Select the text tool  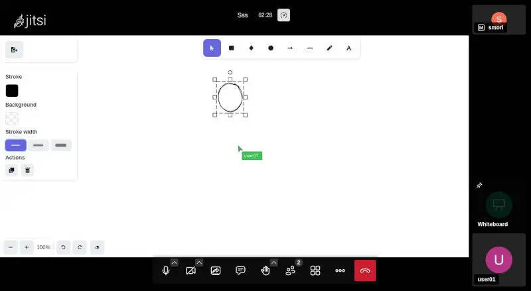(x=349, y=48)
